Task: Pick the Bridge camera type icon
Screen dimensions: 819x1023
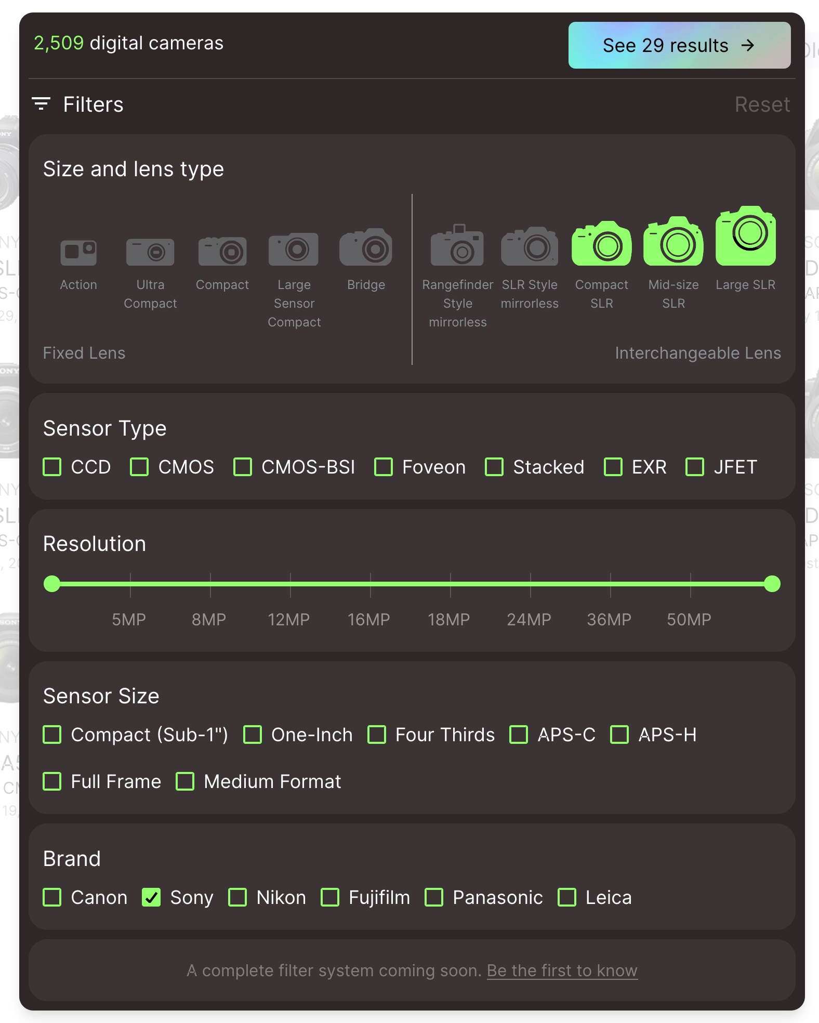Action: pos(366,247)
